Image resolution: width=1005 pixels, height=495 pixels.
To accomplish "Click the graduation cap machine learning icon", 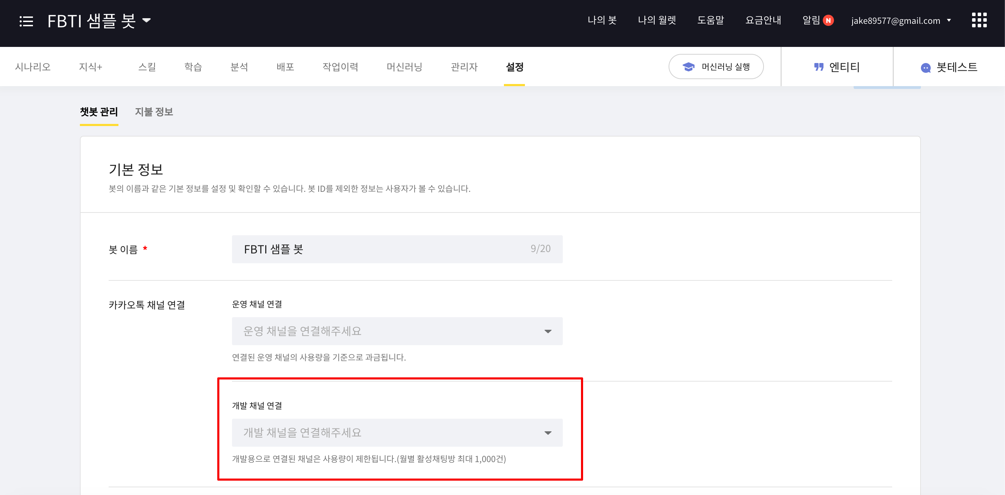I will (x=689, y=67).
